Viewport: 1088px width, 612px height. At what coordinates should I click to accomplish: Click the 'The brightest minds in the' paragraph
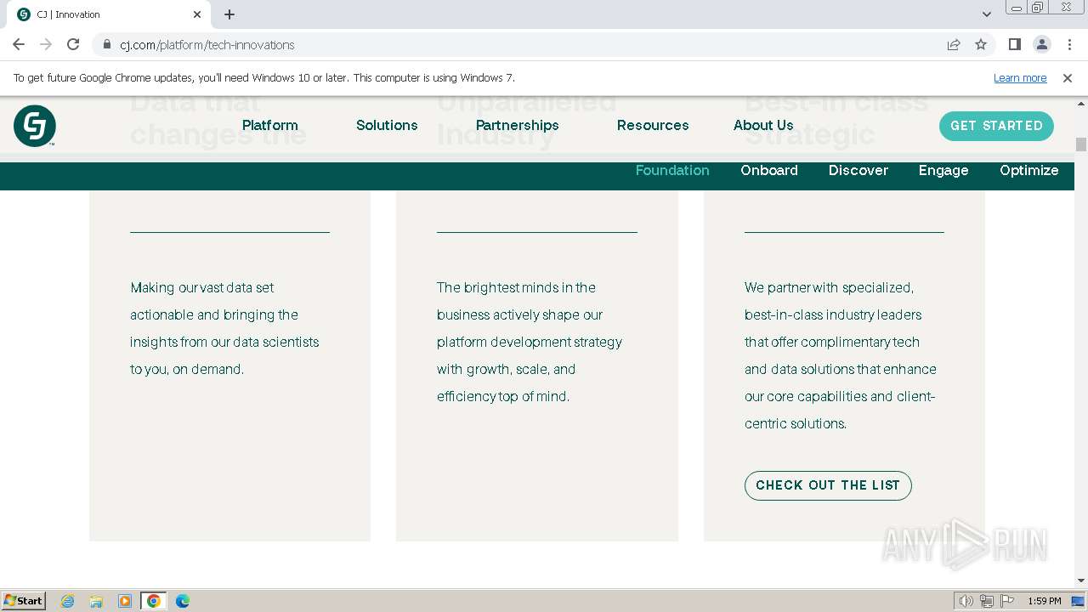point(530,342)
